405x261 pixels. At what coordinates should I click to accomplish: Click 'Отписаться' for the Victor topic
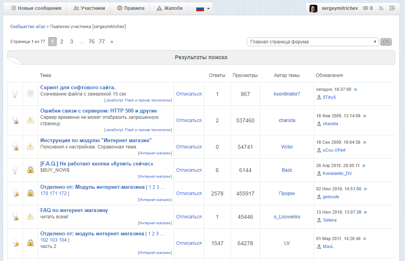click(x=189, y=147)
